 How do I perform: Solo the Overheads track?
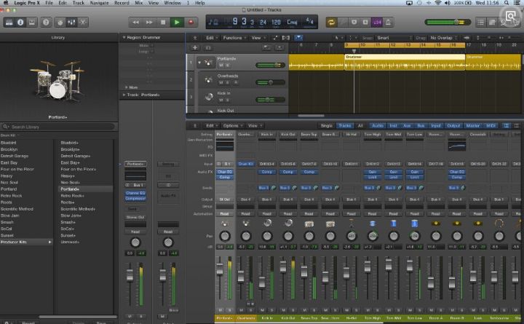click(x=229, y=82)
